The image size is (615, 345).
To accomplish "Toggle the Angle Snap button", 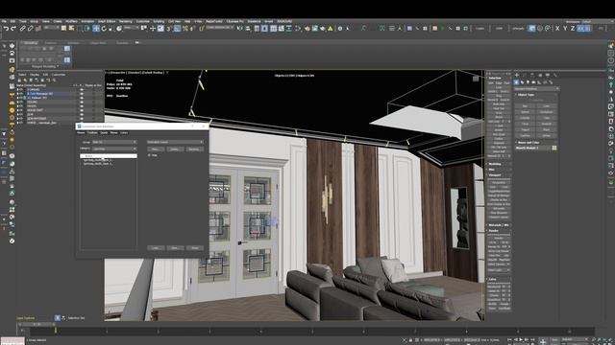I will point(177,28).
